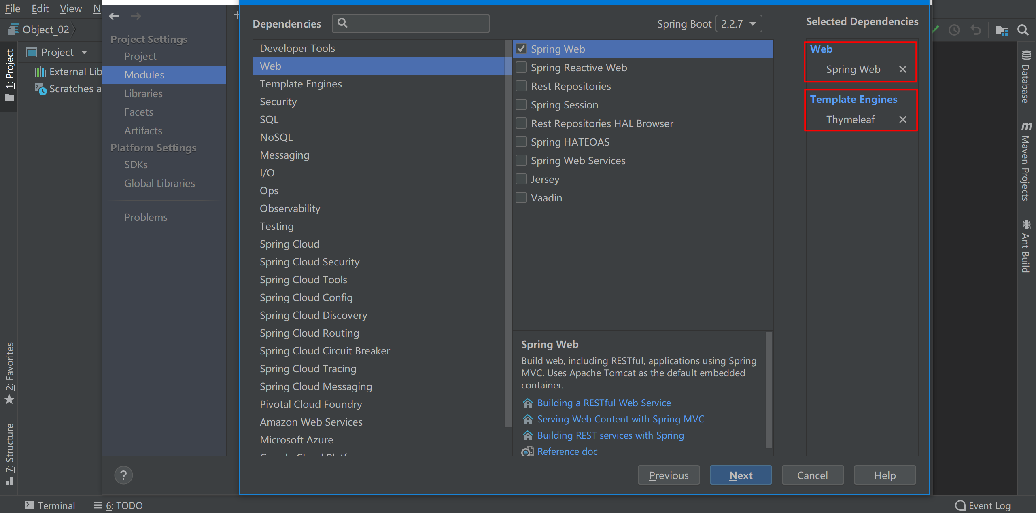
Task: Enable the Spring Reactive Web checkbox
Action: click(521, 68)
